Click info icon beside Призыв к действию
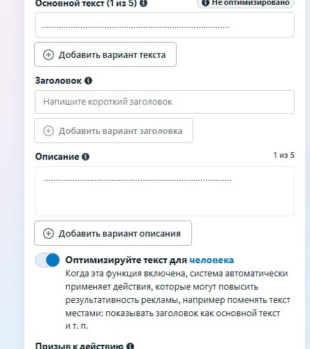Image resolution: width=310 pixels, height=349 pixels. click(130, 346)
